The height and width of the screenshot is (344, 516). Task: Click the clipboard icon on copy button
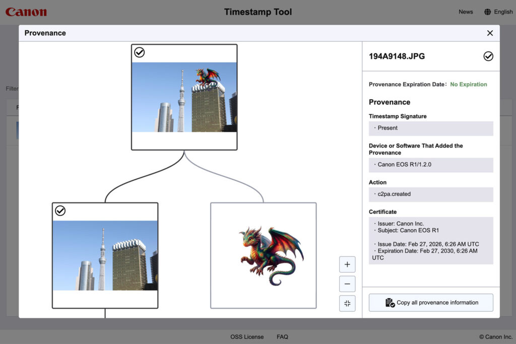coord(390,303)
